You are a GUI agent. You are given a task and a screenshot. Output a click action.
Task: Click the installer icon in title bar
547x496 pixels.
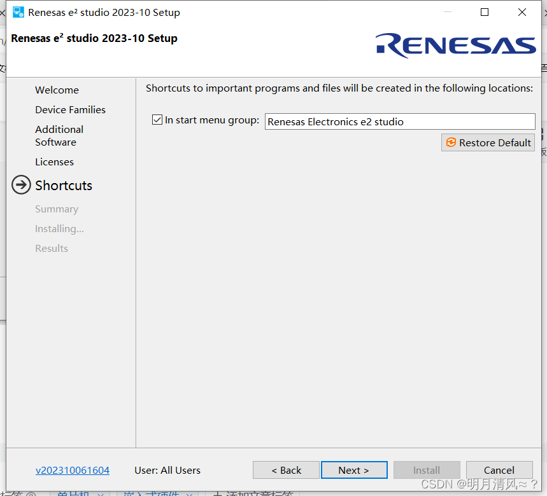coord(18,12)
